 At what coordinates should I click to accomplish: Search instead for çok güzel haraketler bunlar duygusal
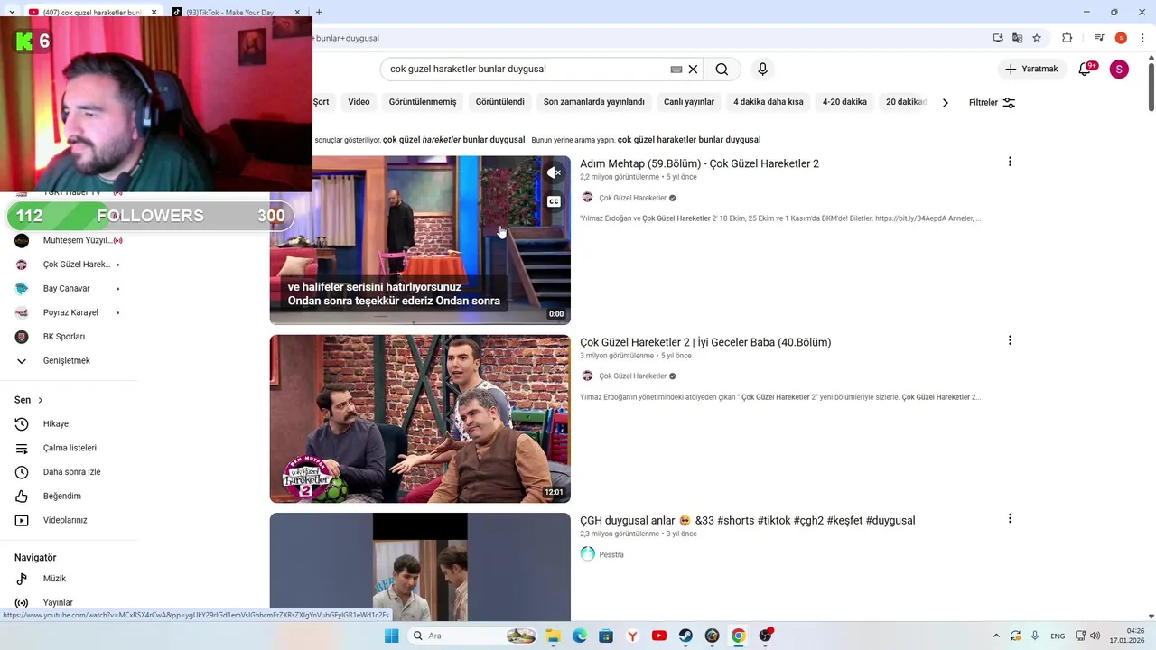click(689, 140)
